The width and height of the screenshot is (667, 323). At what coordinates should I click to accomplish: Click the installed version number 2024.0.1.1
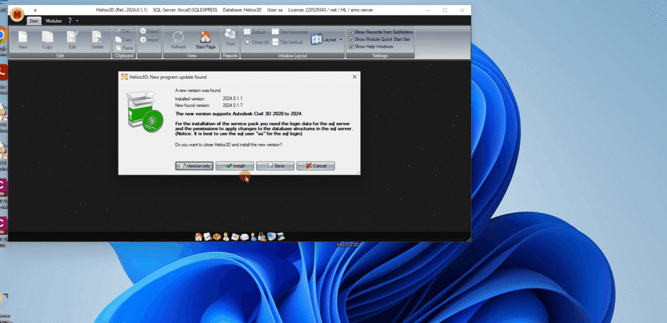tap(233, 98)
